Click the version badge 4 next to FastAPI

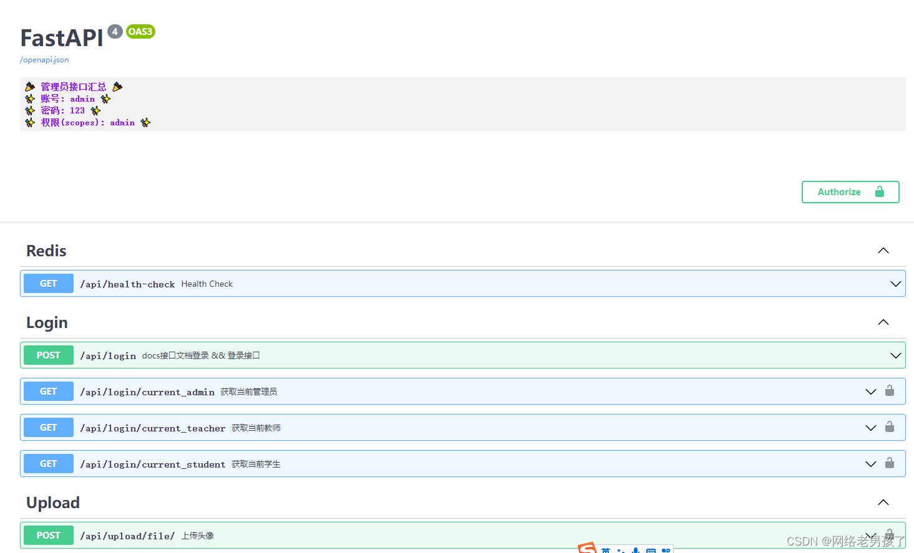[115, 31]
